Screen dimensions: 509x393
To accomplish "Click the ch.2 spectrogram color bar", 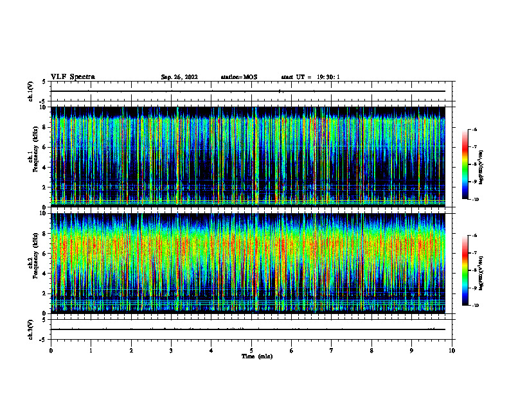I will point(465,270).
